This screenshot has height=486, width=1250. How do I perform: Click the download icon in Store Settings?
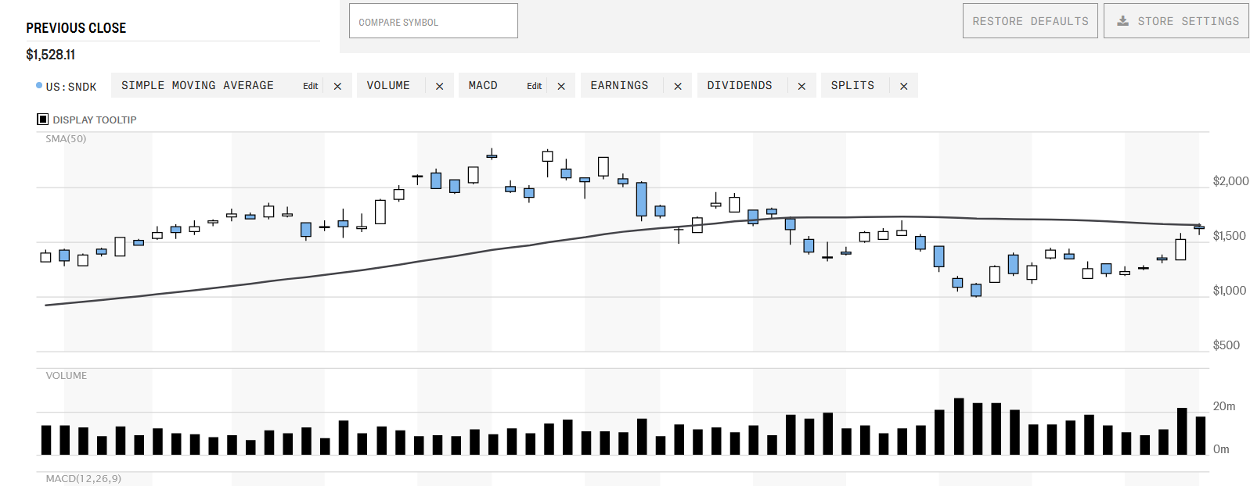point(1122,21)
